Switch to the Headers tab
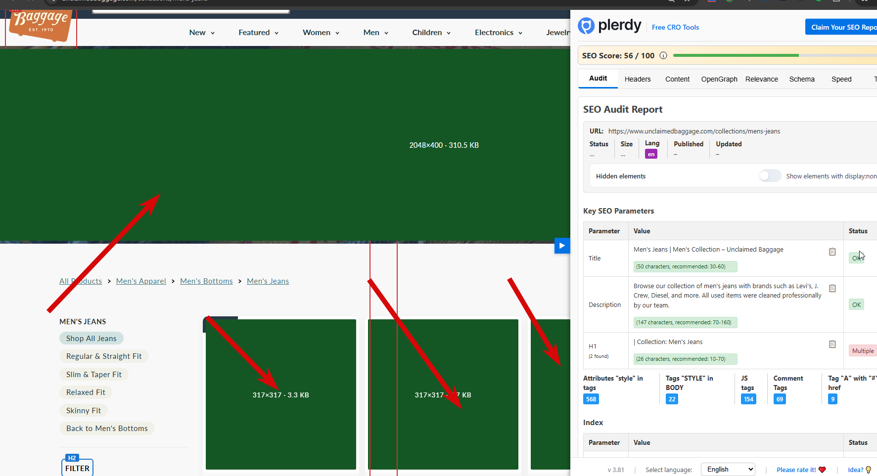Image resolution: width=877 pixels, height=476 pixels. (x=638, y=79)
